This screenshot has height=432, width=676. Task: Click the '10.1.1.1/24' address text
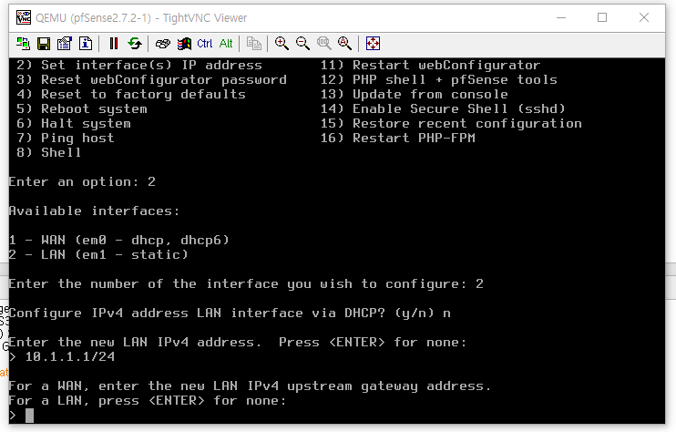click(70, 357)
